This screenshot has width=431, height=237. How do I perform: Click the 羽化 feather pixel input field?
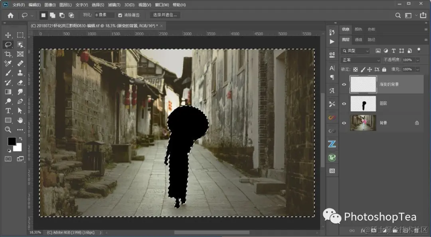click(x=105, y=15)
